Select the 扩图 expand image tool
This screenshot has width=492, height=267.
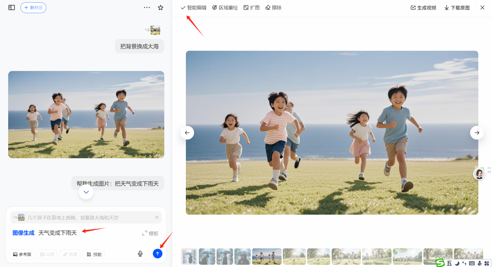point(251,8)
